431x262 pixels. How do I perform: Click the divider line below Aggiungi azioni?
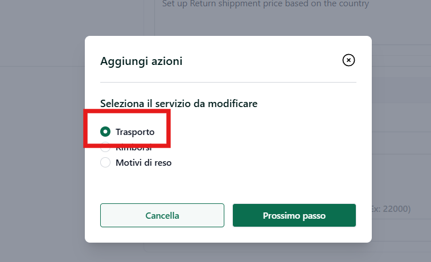[x=228, y=82]
